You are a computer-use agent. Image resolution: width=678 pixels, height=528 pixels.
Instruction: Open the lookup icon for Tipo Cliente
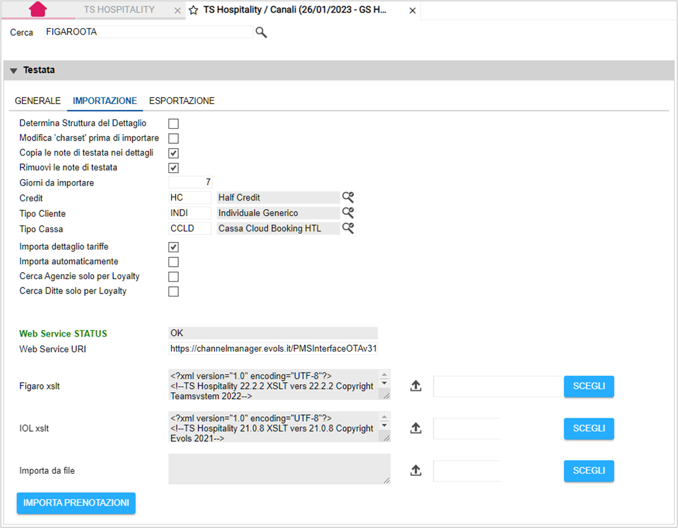click(x=348, y=213)
